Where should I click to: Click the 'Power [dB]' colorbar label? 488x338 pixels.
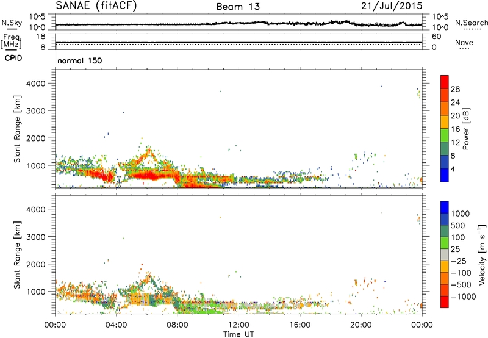click(x=465, y=129)
